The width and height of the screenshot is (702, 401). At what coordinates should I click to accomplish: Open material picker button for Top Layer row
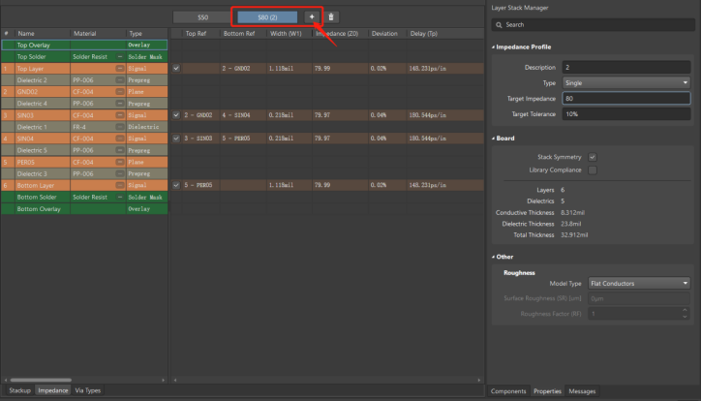point(119,69)
